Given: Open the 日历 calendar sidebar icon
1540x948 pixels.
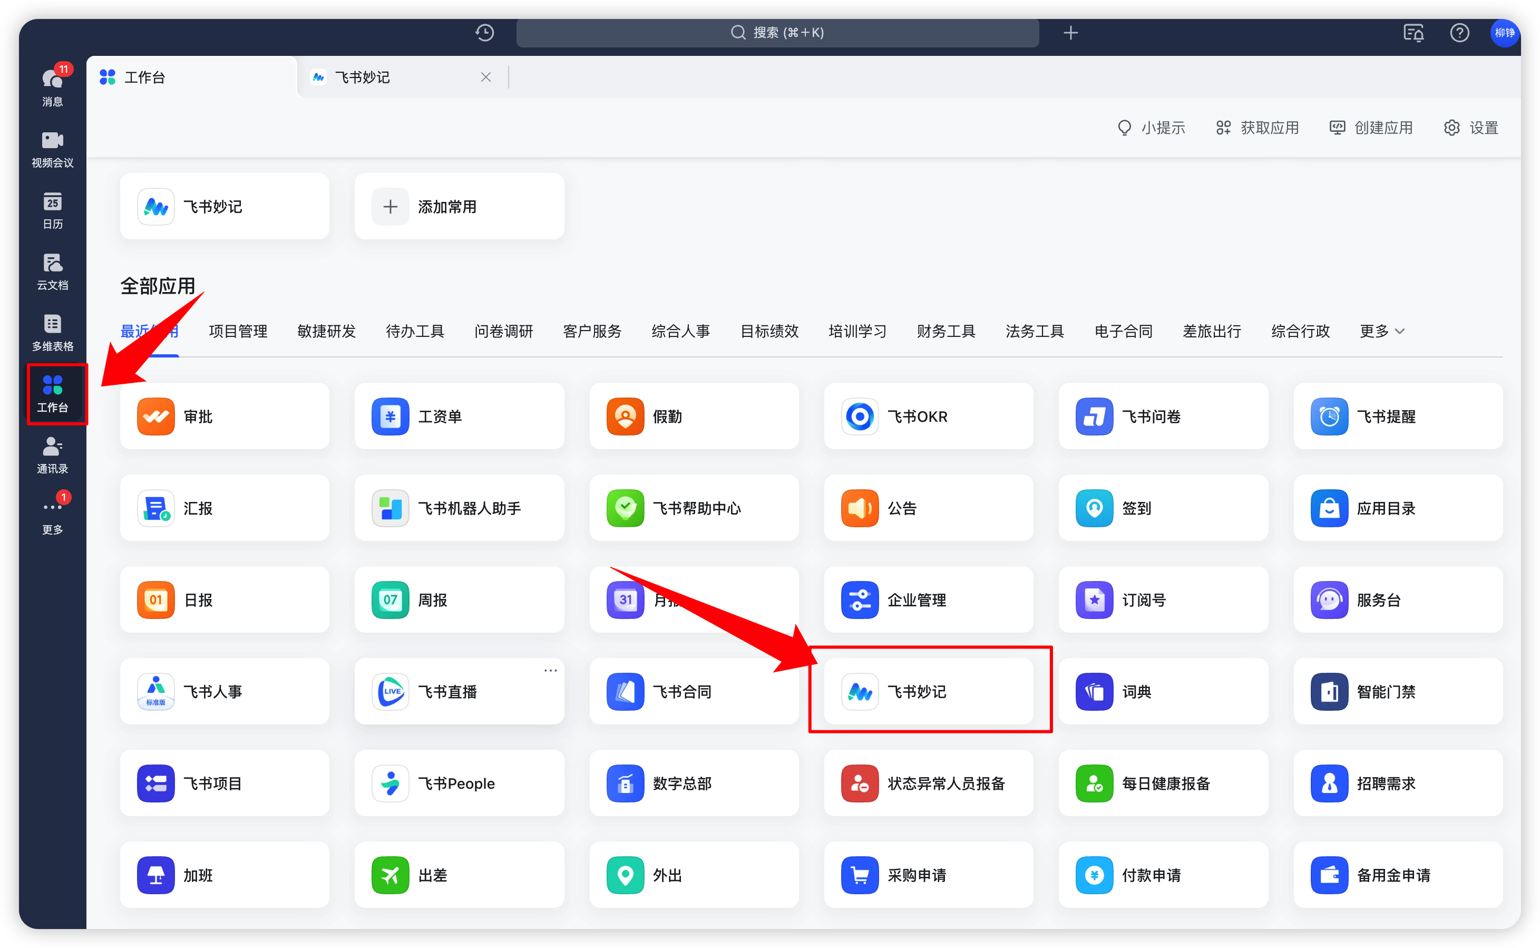Looking at the screenshot, I should pos(53,210).
